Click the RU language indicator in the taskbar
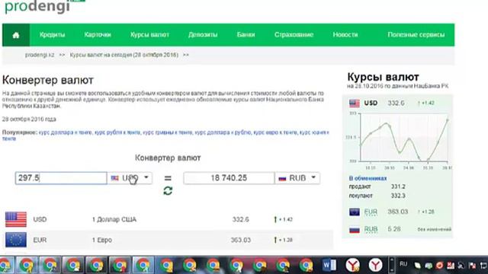The width and height of the screenshot is (488, 274). point(403,264)
